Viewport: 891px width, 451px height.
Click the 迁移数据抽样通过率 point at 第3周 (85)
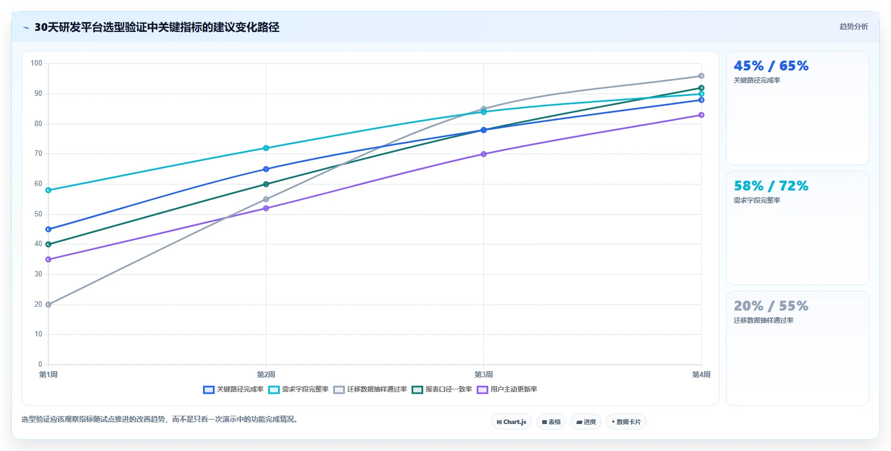pyautogui.click(x=484, y=109)
